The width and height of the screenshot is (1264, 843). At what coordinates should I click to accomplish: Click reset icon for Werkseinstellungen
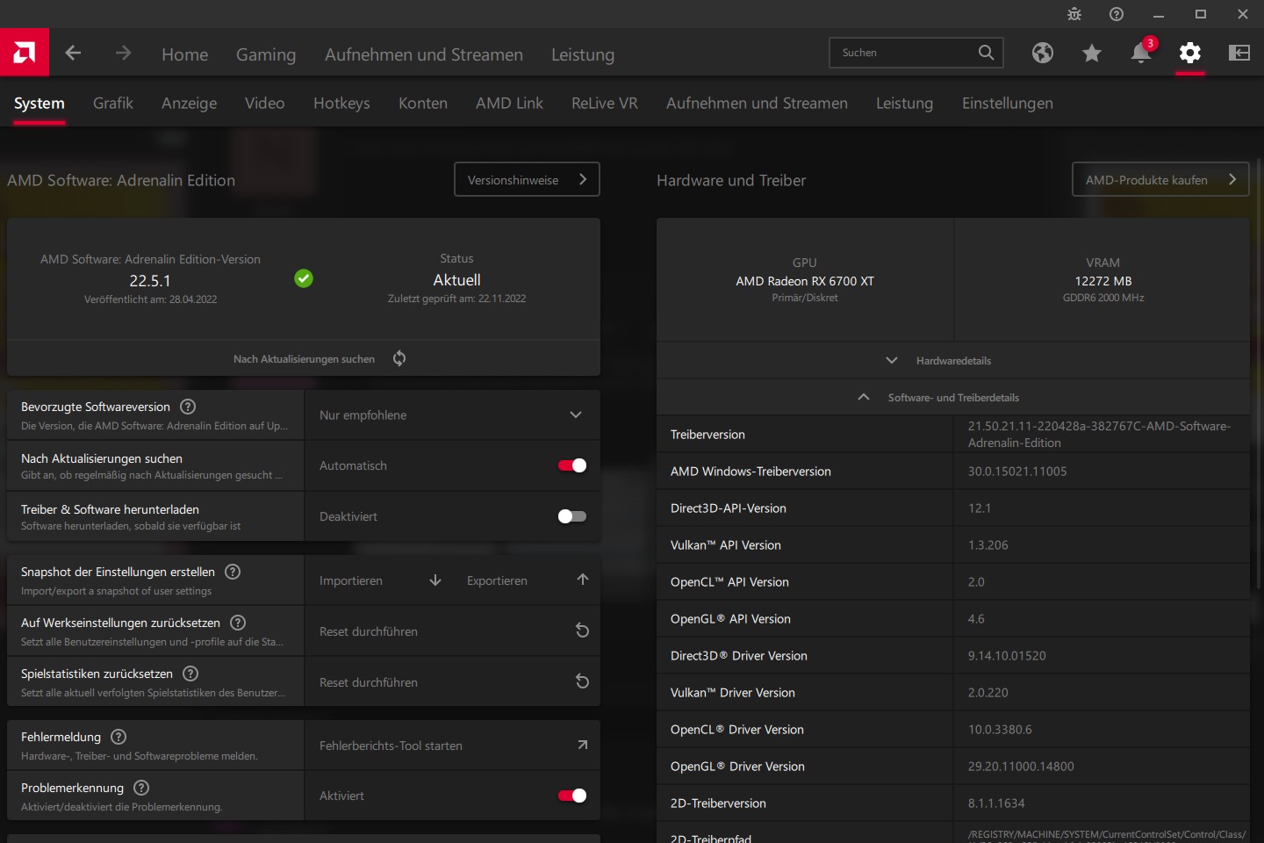(582, 630)
